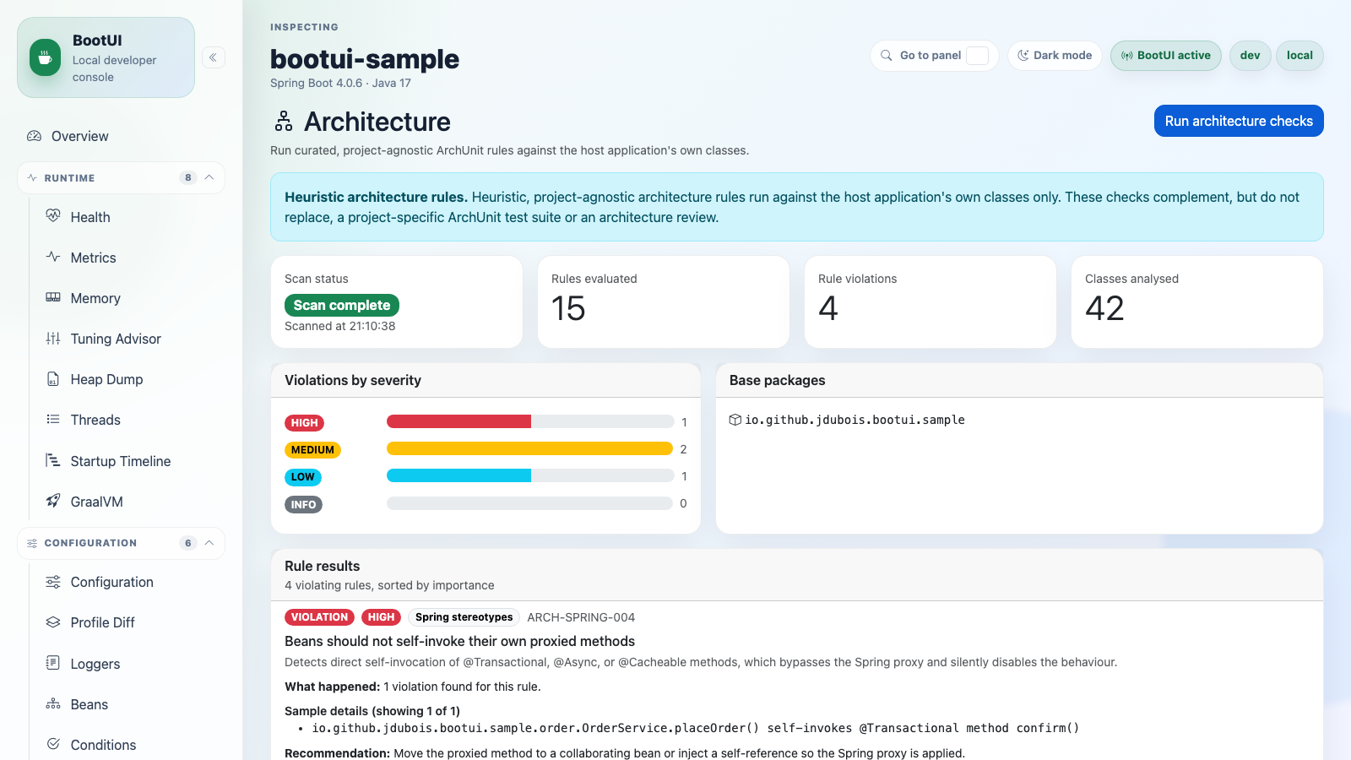Click the Tuning Advisor sliders icon

(x=53, y=338)
